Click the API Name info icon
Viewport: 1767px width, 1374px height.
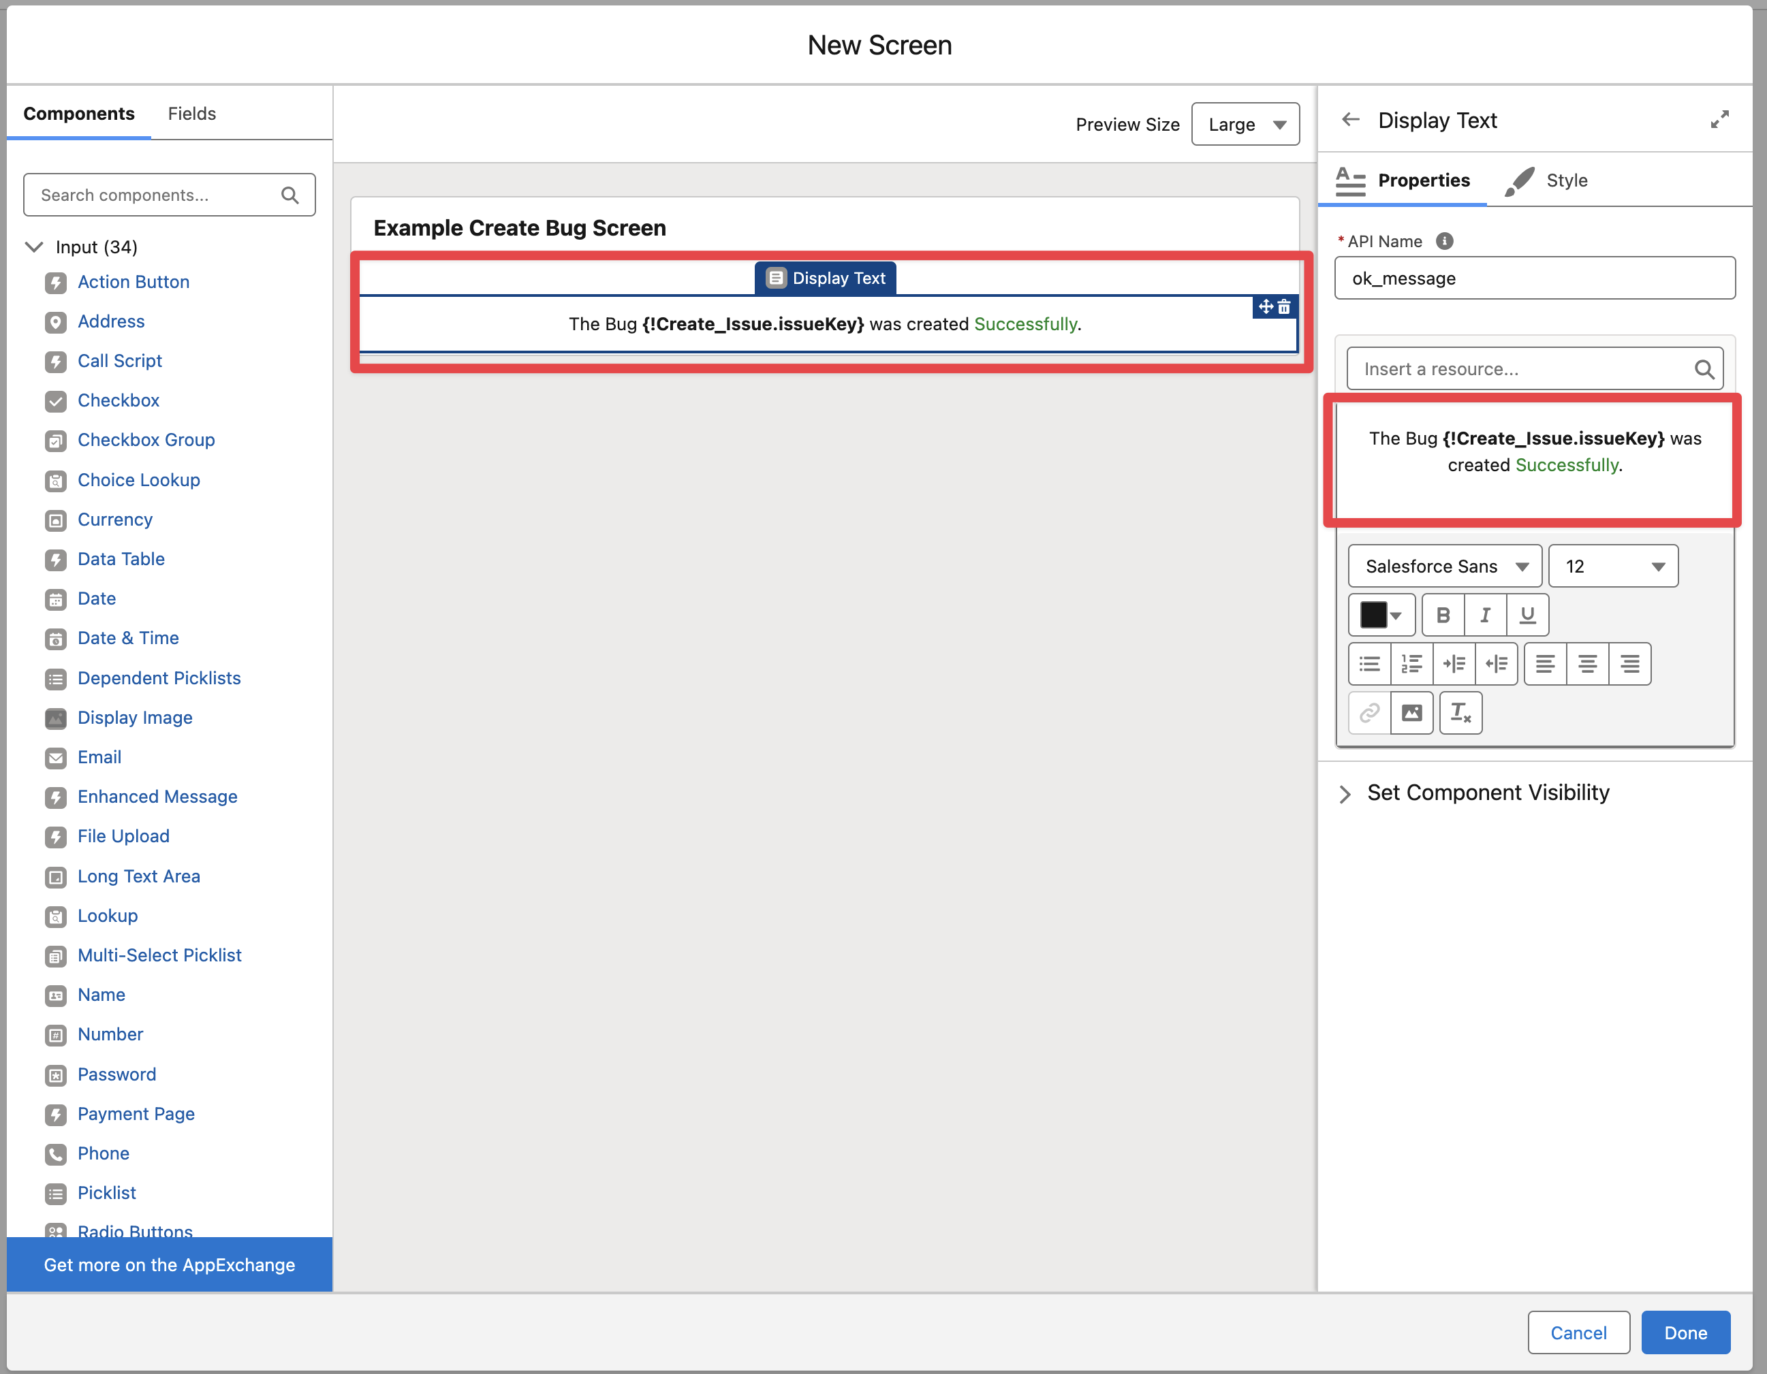[x=1444, y=241]
